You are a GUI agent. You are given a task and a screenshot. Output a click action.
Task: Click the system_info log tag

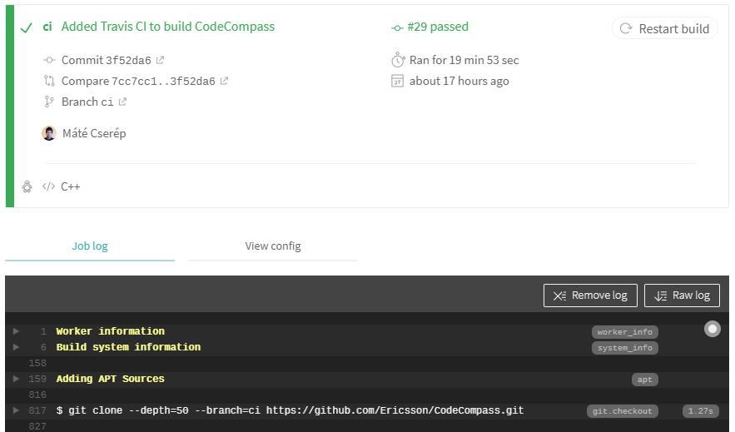tap(624, 348)
